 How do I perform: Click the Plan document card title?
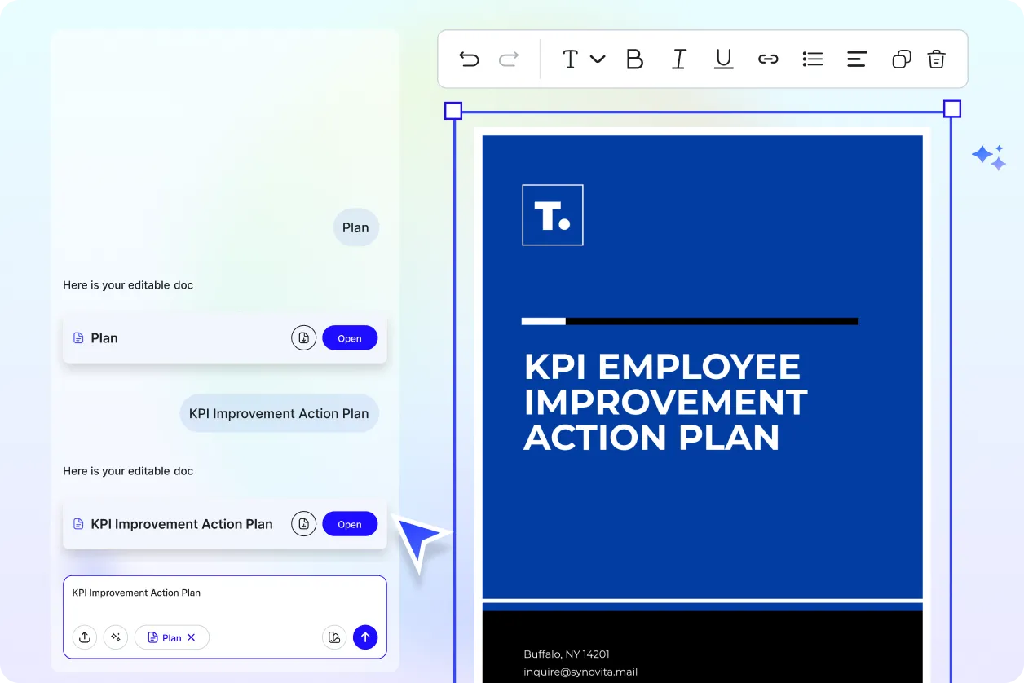104,338
